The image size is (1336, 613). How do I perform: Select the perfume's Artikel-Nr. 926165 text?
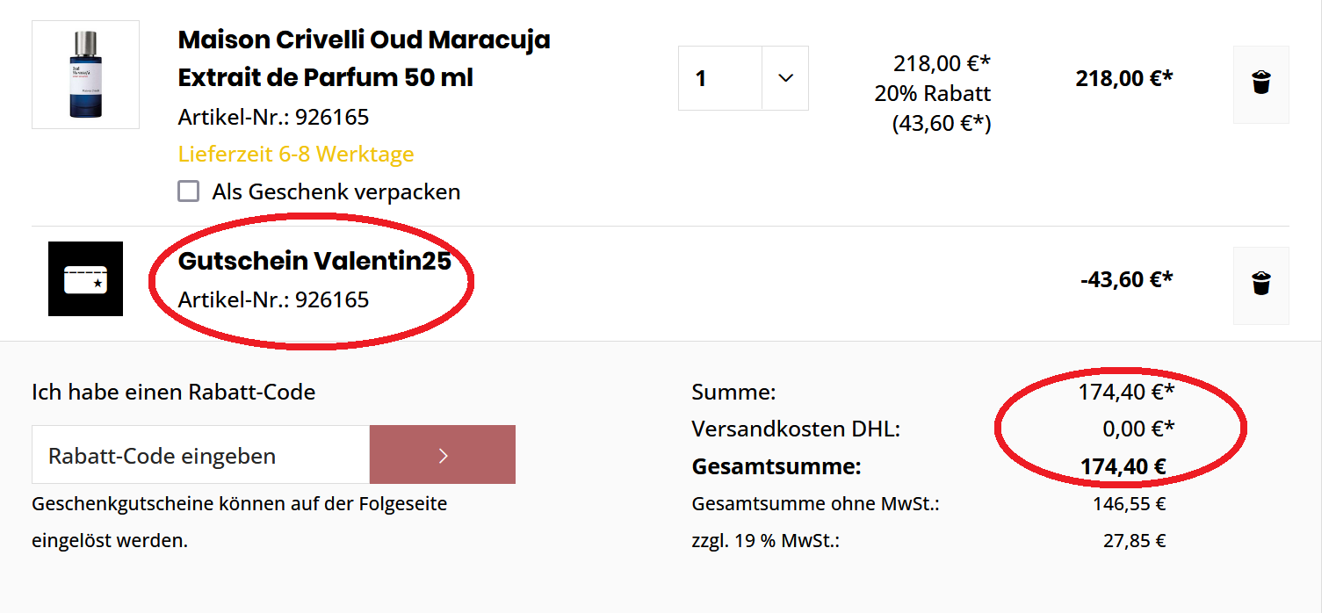273,118
